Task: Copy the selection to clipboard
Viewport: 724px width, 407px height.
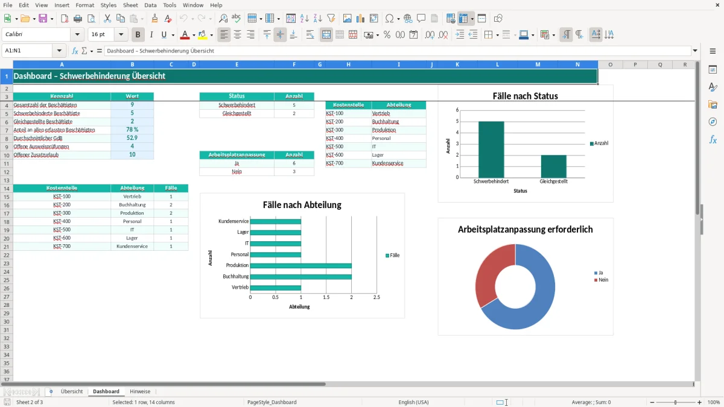Action: (120, 19)
